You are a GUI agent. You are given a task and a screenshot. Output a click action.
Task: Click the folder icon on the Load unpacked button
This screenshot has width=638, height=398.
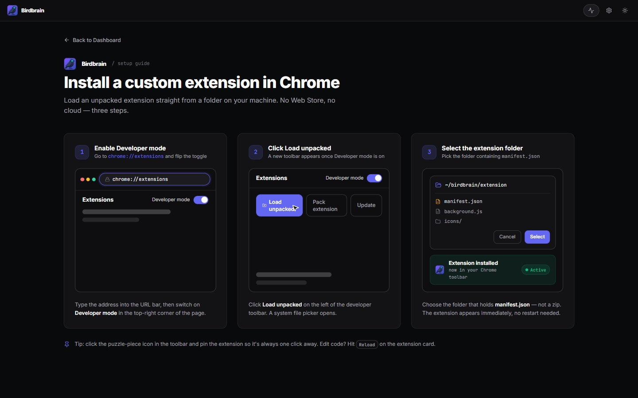(264, 206)
